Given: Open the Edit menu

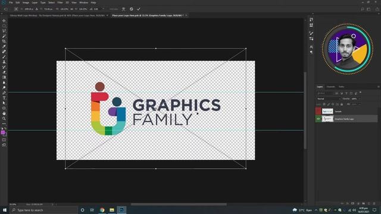Looking at the screenshot, I should [x=18, y=2].
